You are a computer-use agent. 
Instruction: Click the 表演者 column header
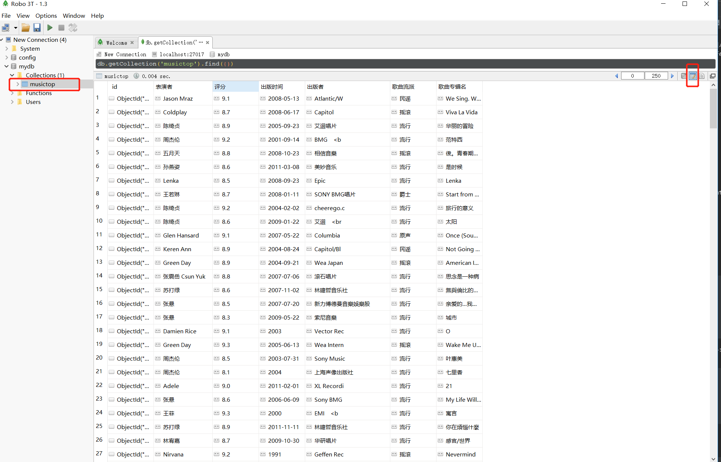tap(183, 87)
